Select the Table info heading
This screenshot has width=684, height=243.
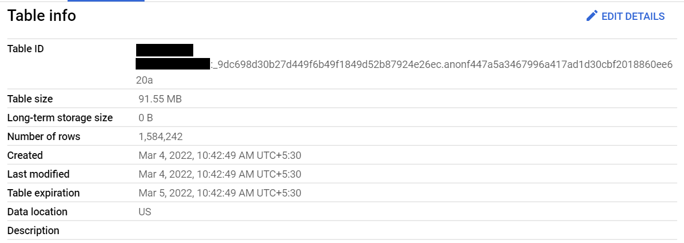pos(42,16)
